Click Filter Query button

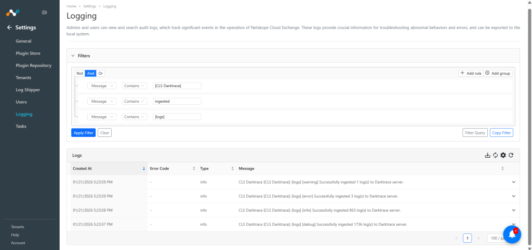point(475,133)
